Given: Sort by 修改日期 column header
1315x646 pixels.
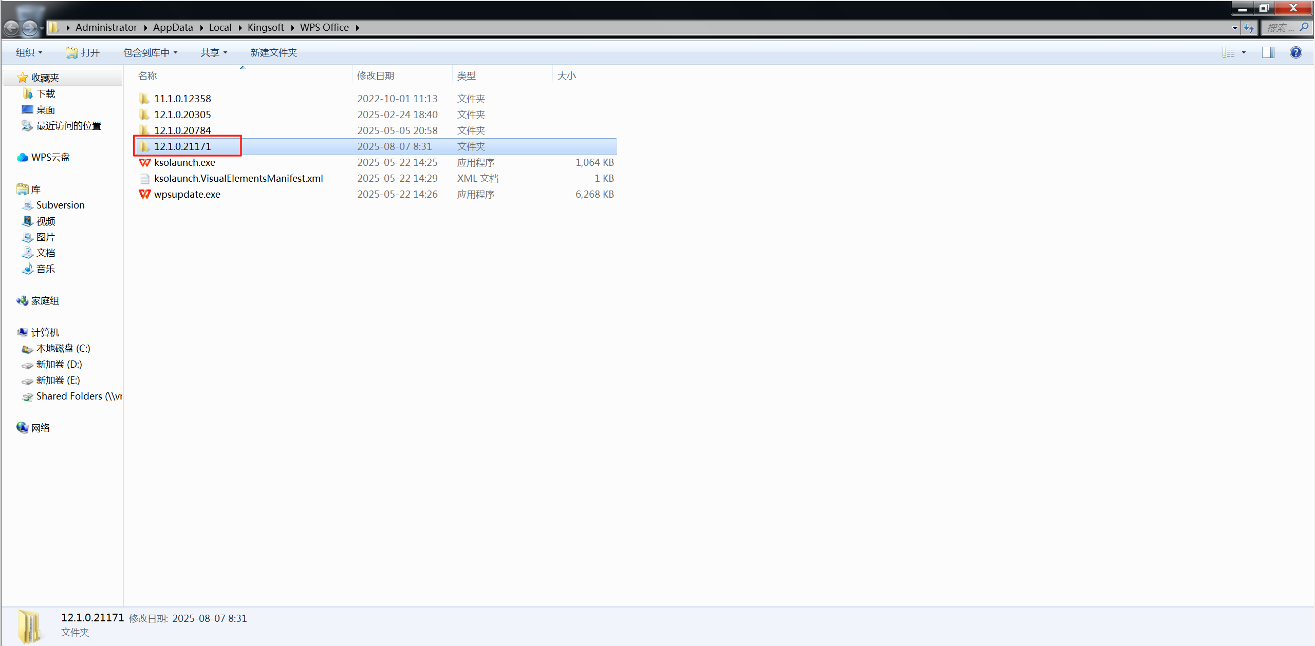Looking at the screenshot, I should 376,76.
